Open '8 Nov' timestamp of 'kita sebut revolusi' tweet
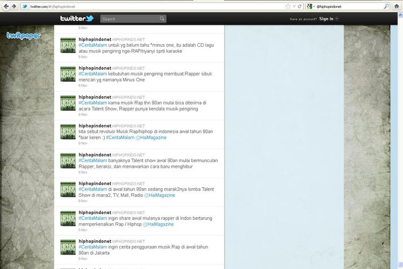The height and width of the screenshot is (269, 403). 83,143
